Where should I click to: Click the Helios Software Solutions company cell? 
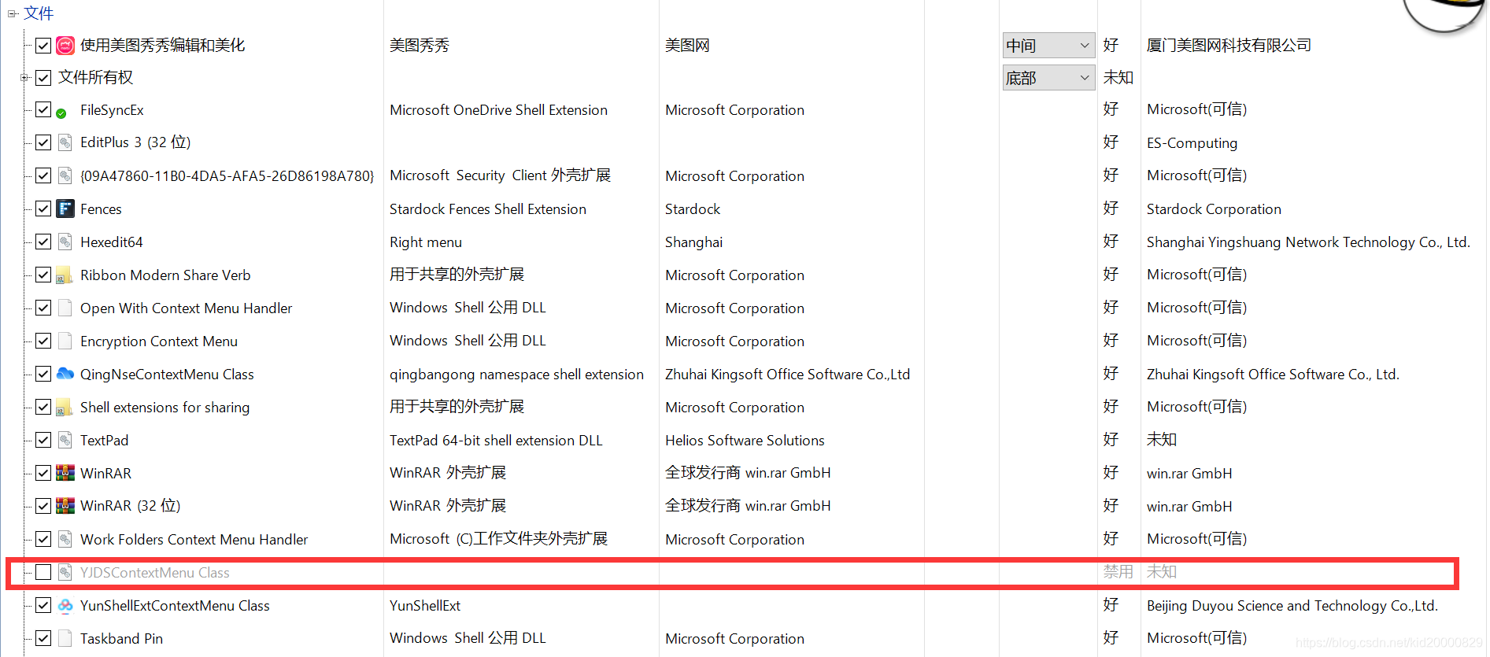pos(745,440)
